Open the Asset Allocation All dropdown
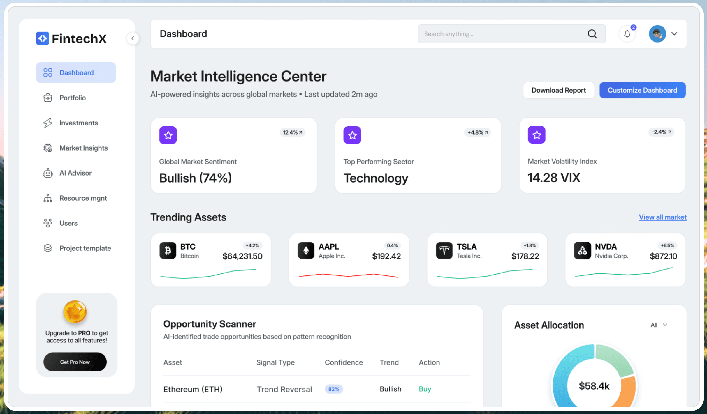Screen dimensions: 707x414 click(659, 325)
